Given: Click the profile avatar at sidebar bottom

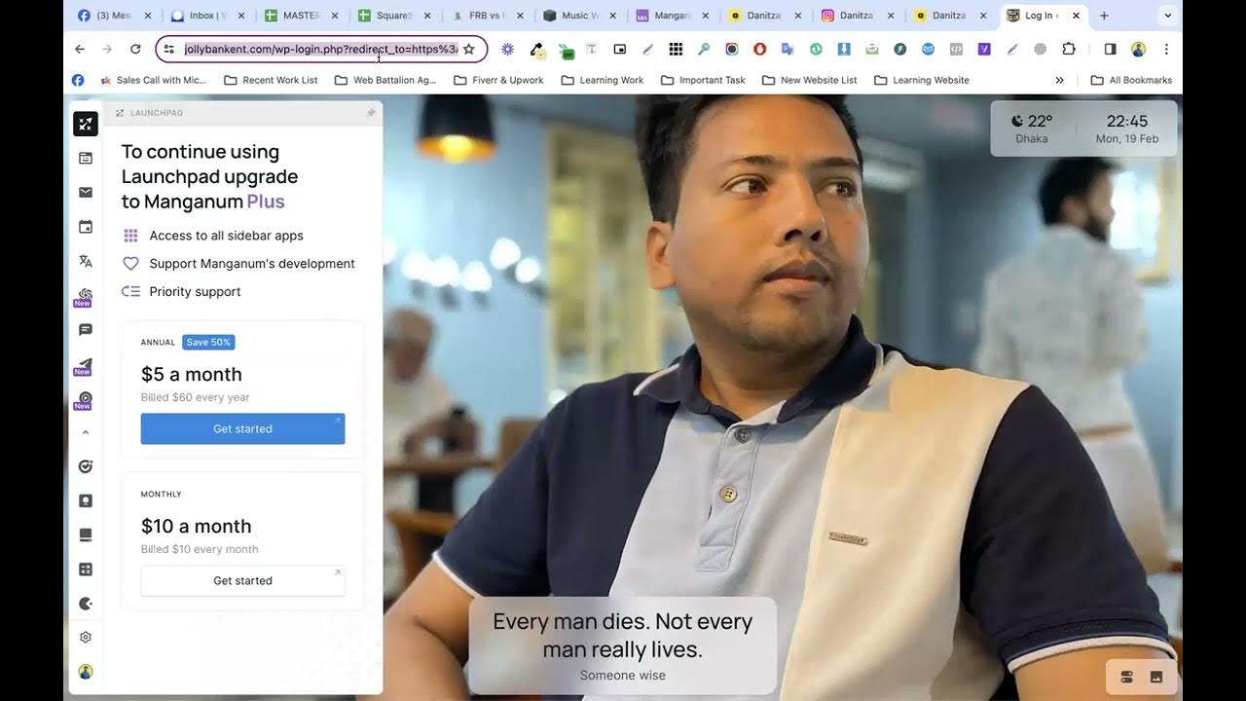Looking at the screenshot, I should point(86,672).
